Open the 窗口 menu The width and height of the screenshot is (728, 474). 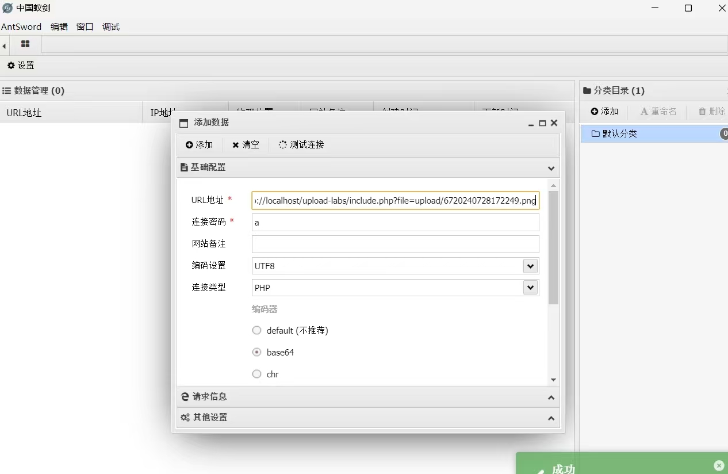pos(85,26)
